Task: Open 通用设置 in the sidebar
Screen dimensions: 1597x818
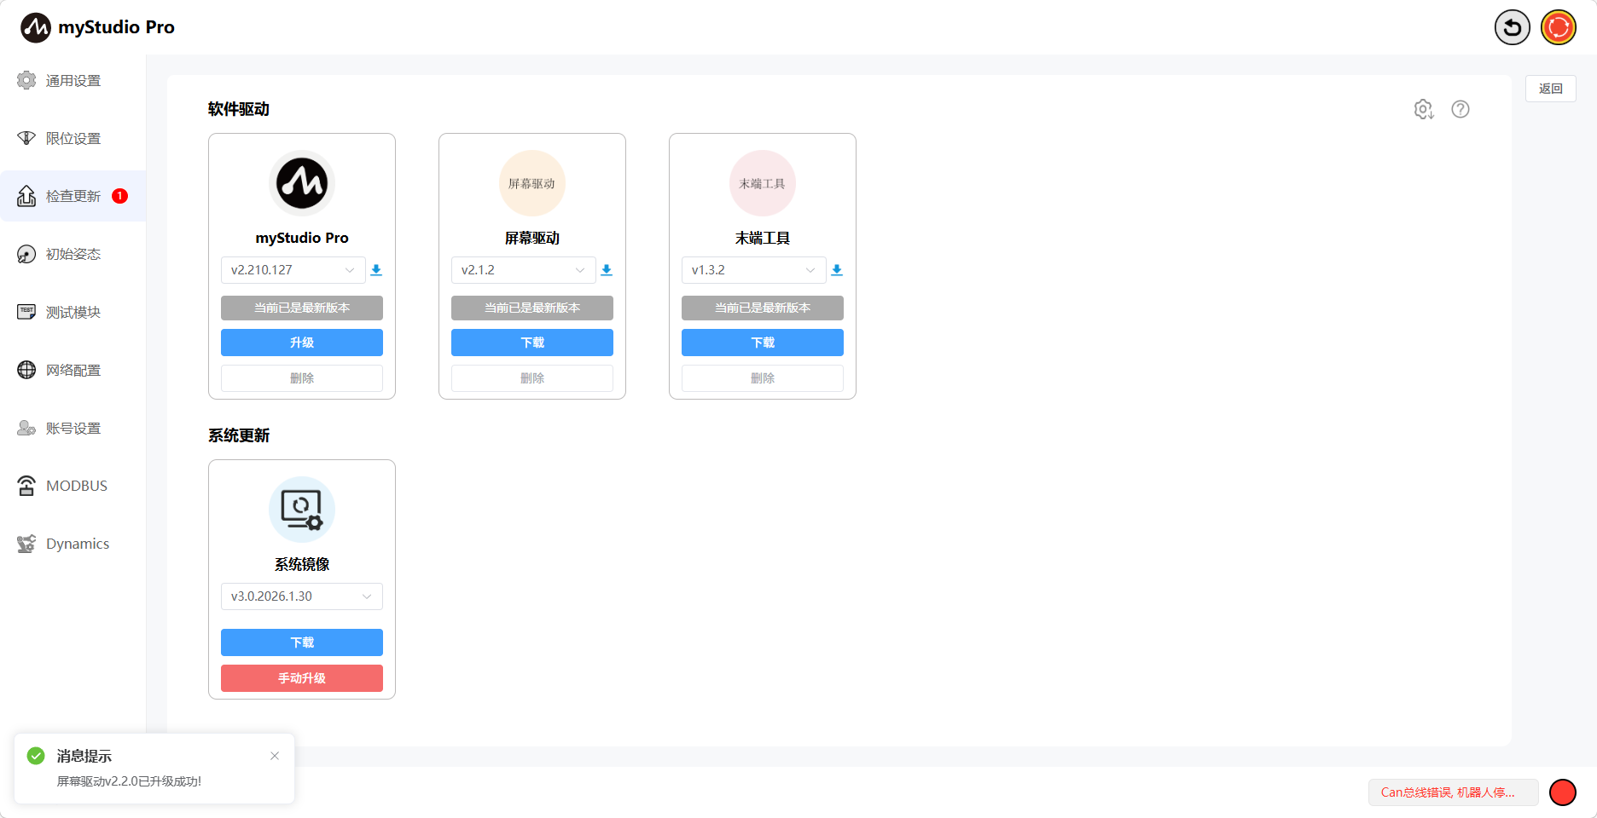Action: click(73, 81)
